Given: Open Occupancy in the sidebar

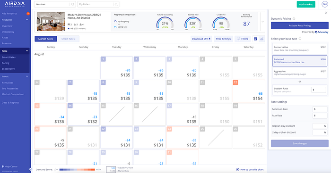Looking at the screenshot, I should [8, 32].
